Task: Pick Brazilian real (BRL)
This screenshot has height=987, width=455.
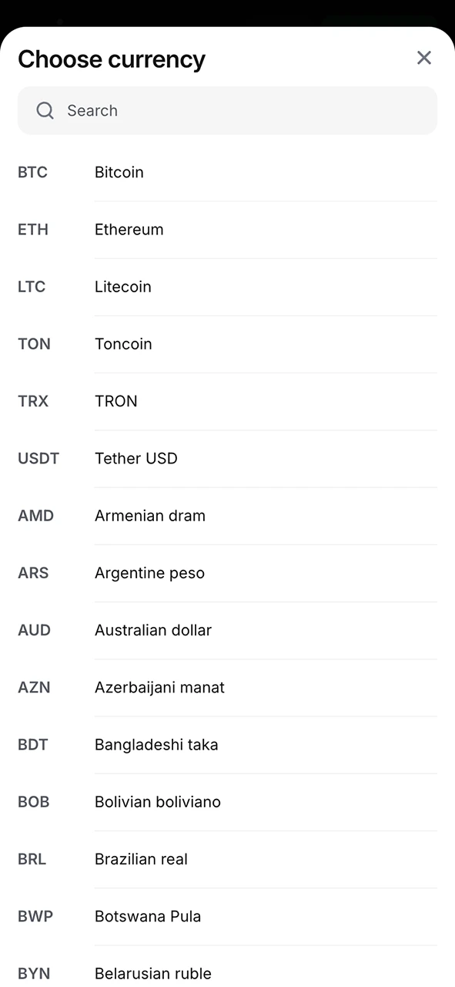Action: (x=227, y=859)
